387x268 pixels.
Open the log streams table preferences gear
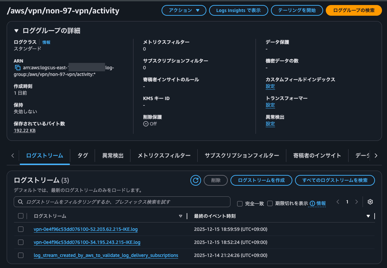pyautogui.click(x=370, y=202)
